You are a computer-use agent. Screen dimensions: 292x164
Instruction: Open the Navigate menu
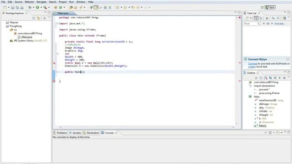42,2
